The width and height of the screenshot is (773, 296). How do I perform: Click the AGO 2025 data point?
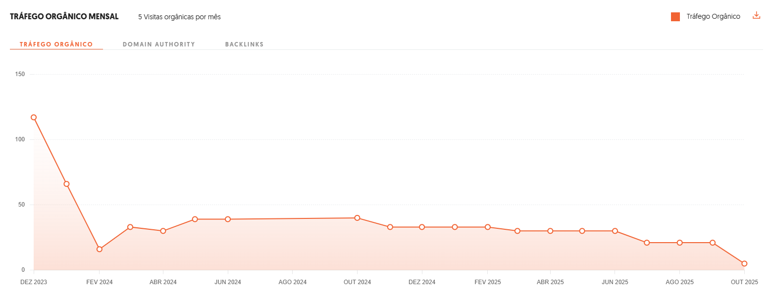679,243
